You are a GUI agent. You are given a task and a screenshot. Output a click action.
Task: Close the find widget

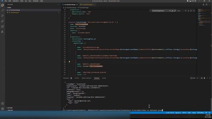pos(194,11)
